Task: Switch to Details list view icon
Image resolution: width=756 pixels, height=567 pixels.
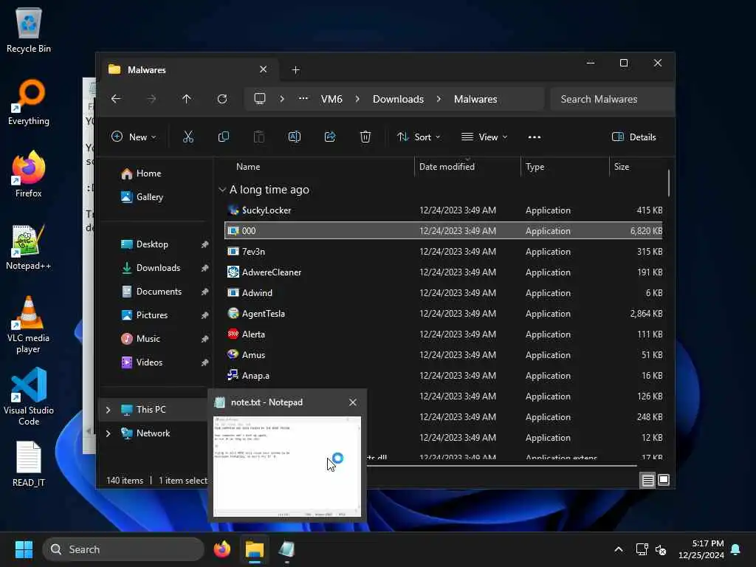Action: pyautogui.click(x=647, y=480)
